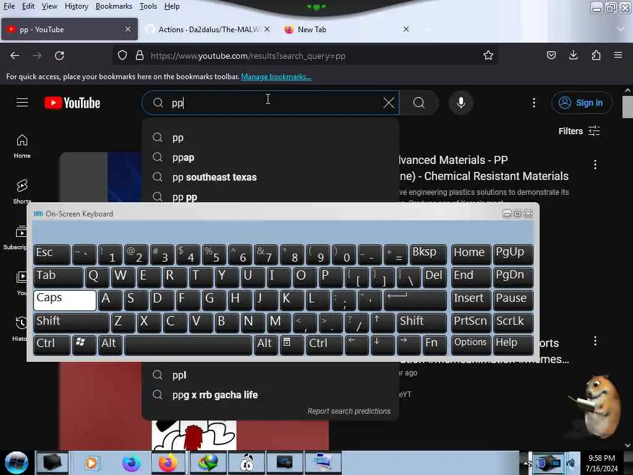Open History in the YouTube sidebar
633x475 pixels.
coord(19,329)
